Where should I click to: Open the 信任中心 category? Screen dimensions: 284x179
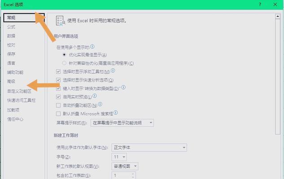tap(15, 119)
